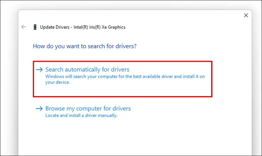Click the 'Windows will search your computer' description

125,79
